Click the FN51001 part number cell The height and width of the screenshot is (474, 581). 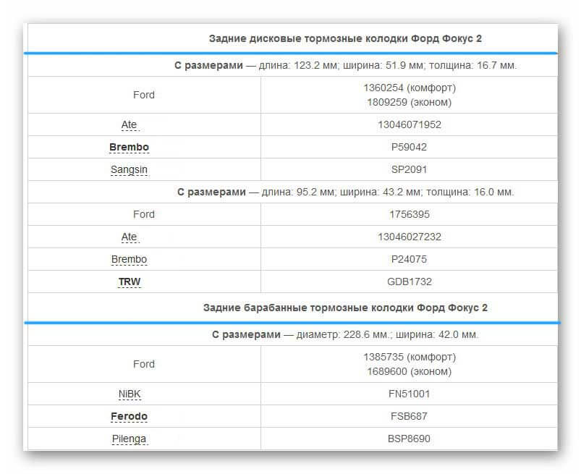pyautogui.click(x=409, y=394)
